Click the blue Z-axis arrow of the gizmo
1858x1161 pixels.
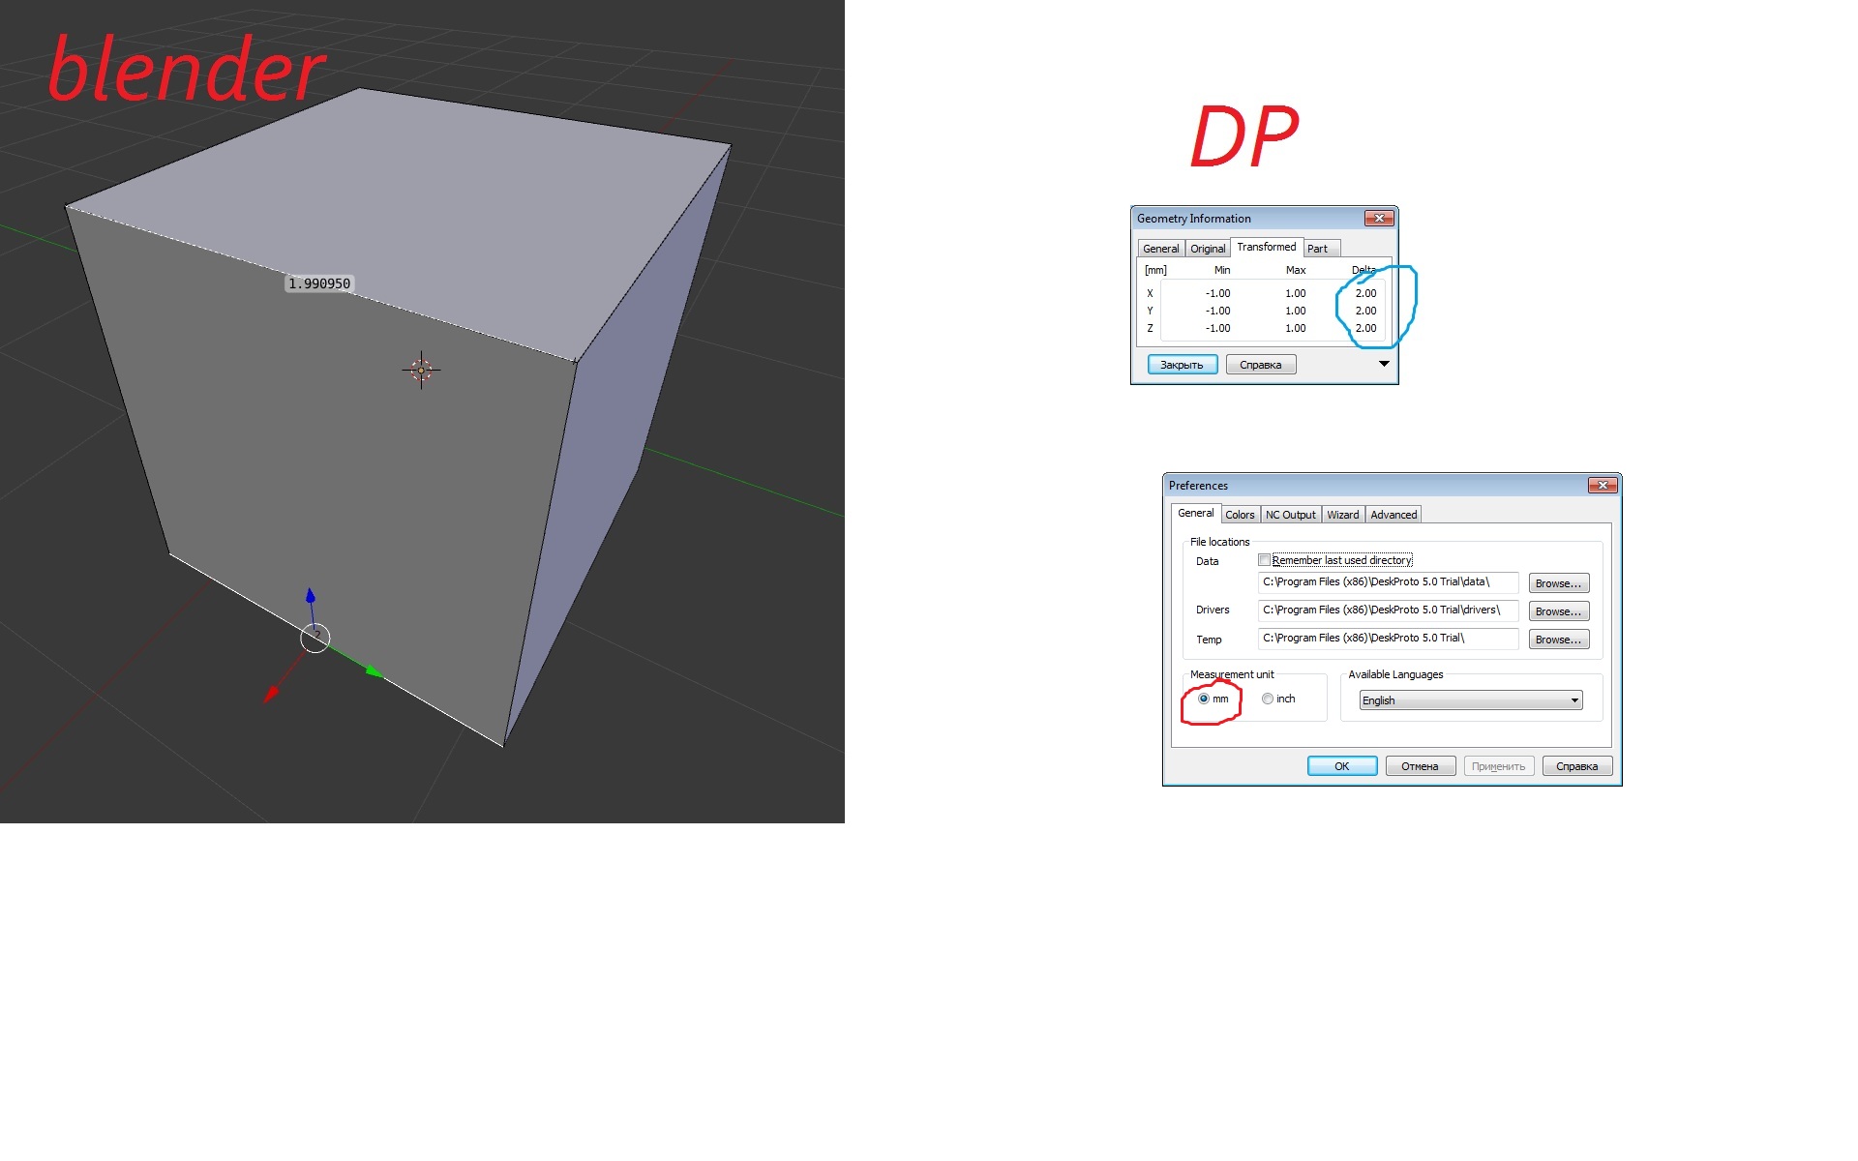click(311, 595)
